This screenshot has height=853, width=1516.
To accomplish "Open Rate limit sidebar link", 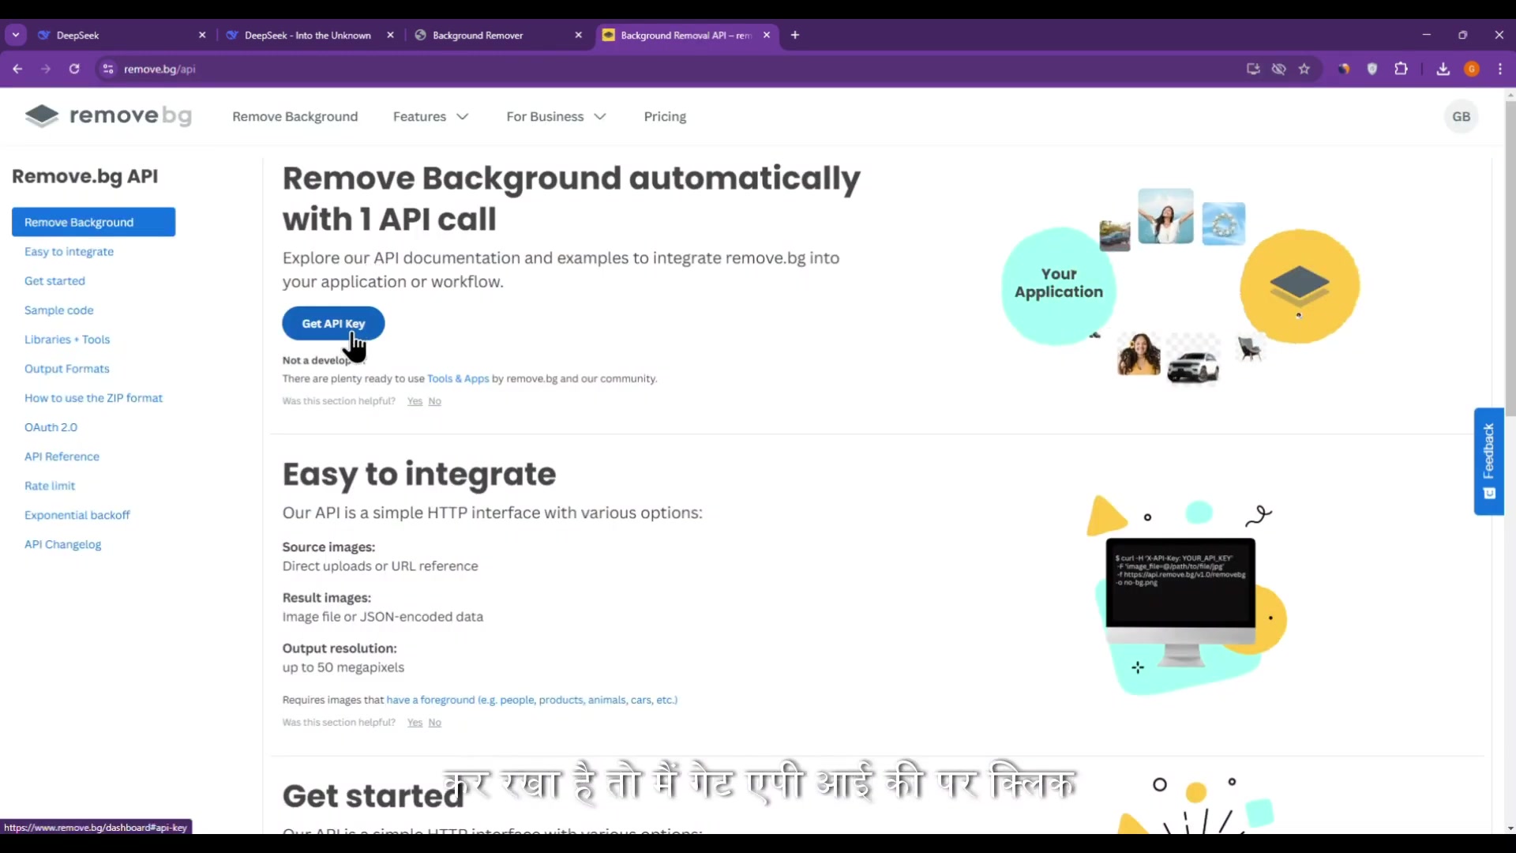I will coord(50,485).
